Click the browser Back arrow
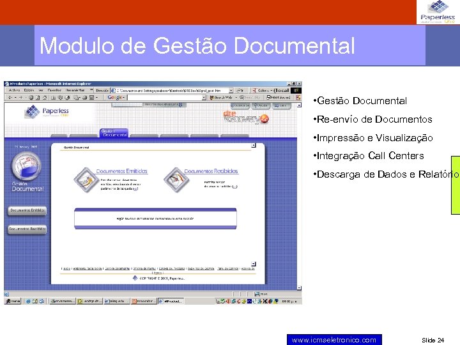 (x=10, y=98)
